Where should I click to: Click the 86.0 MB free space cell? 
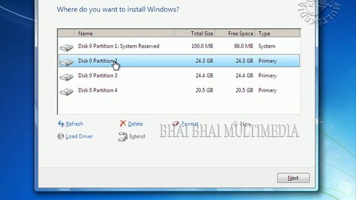click(x=244, y=46)
